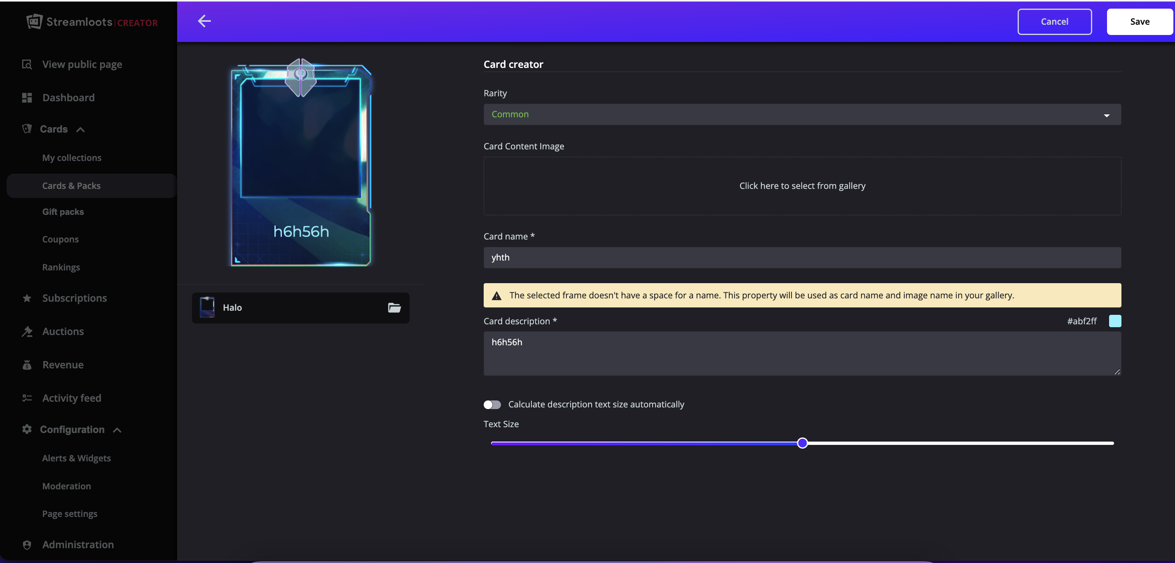Open My collections

tap(72, 158)
